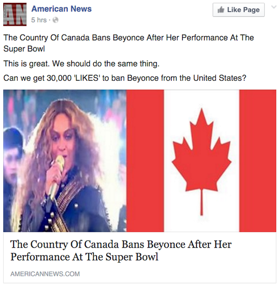Click the left red stripe of Canadian flag

tap(145, 160)
